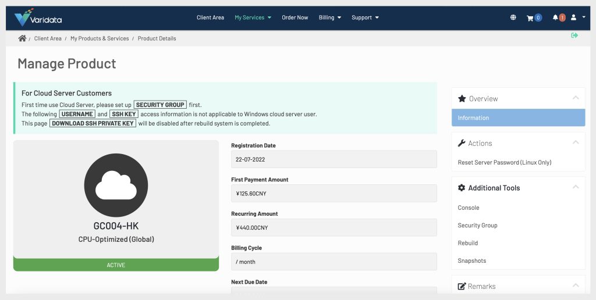Viewport: 596px width, 300px height.
Task: Click the cloud server icon
Action: pyautogui.click(x=116, y=186)
